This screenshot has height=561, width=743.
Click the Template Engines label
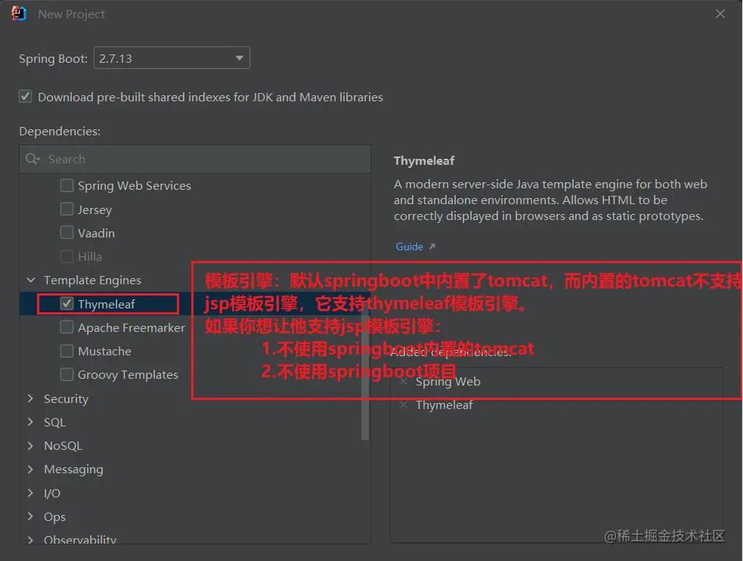(92, 280)
